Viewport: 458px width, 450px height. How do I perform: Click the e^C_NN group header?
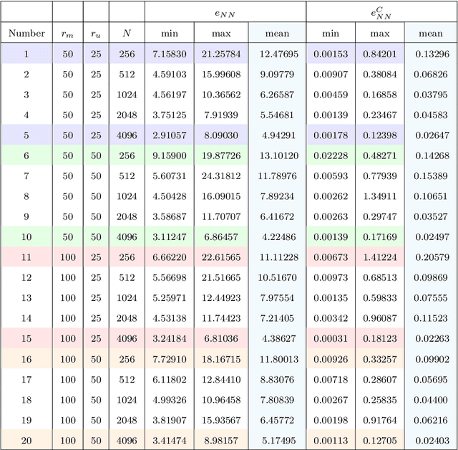tap(380, 11)
